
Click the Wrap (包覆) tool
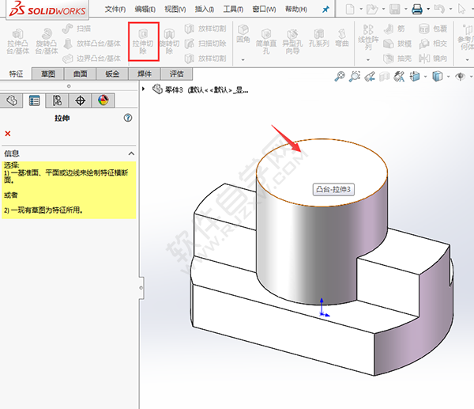click(433, 28)
